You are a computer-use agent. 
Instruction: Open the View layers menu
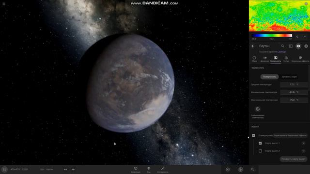tap(149, 169)
